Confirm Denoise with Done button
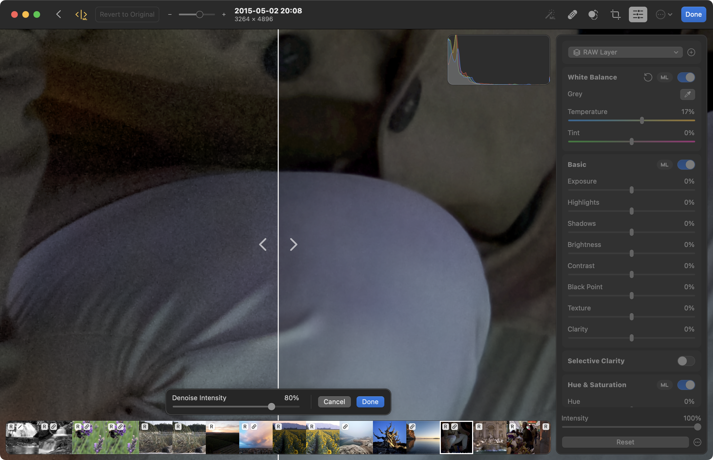This screenshot has width=713, height=460. (x=370, y=402)
